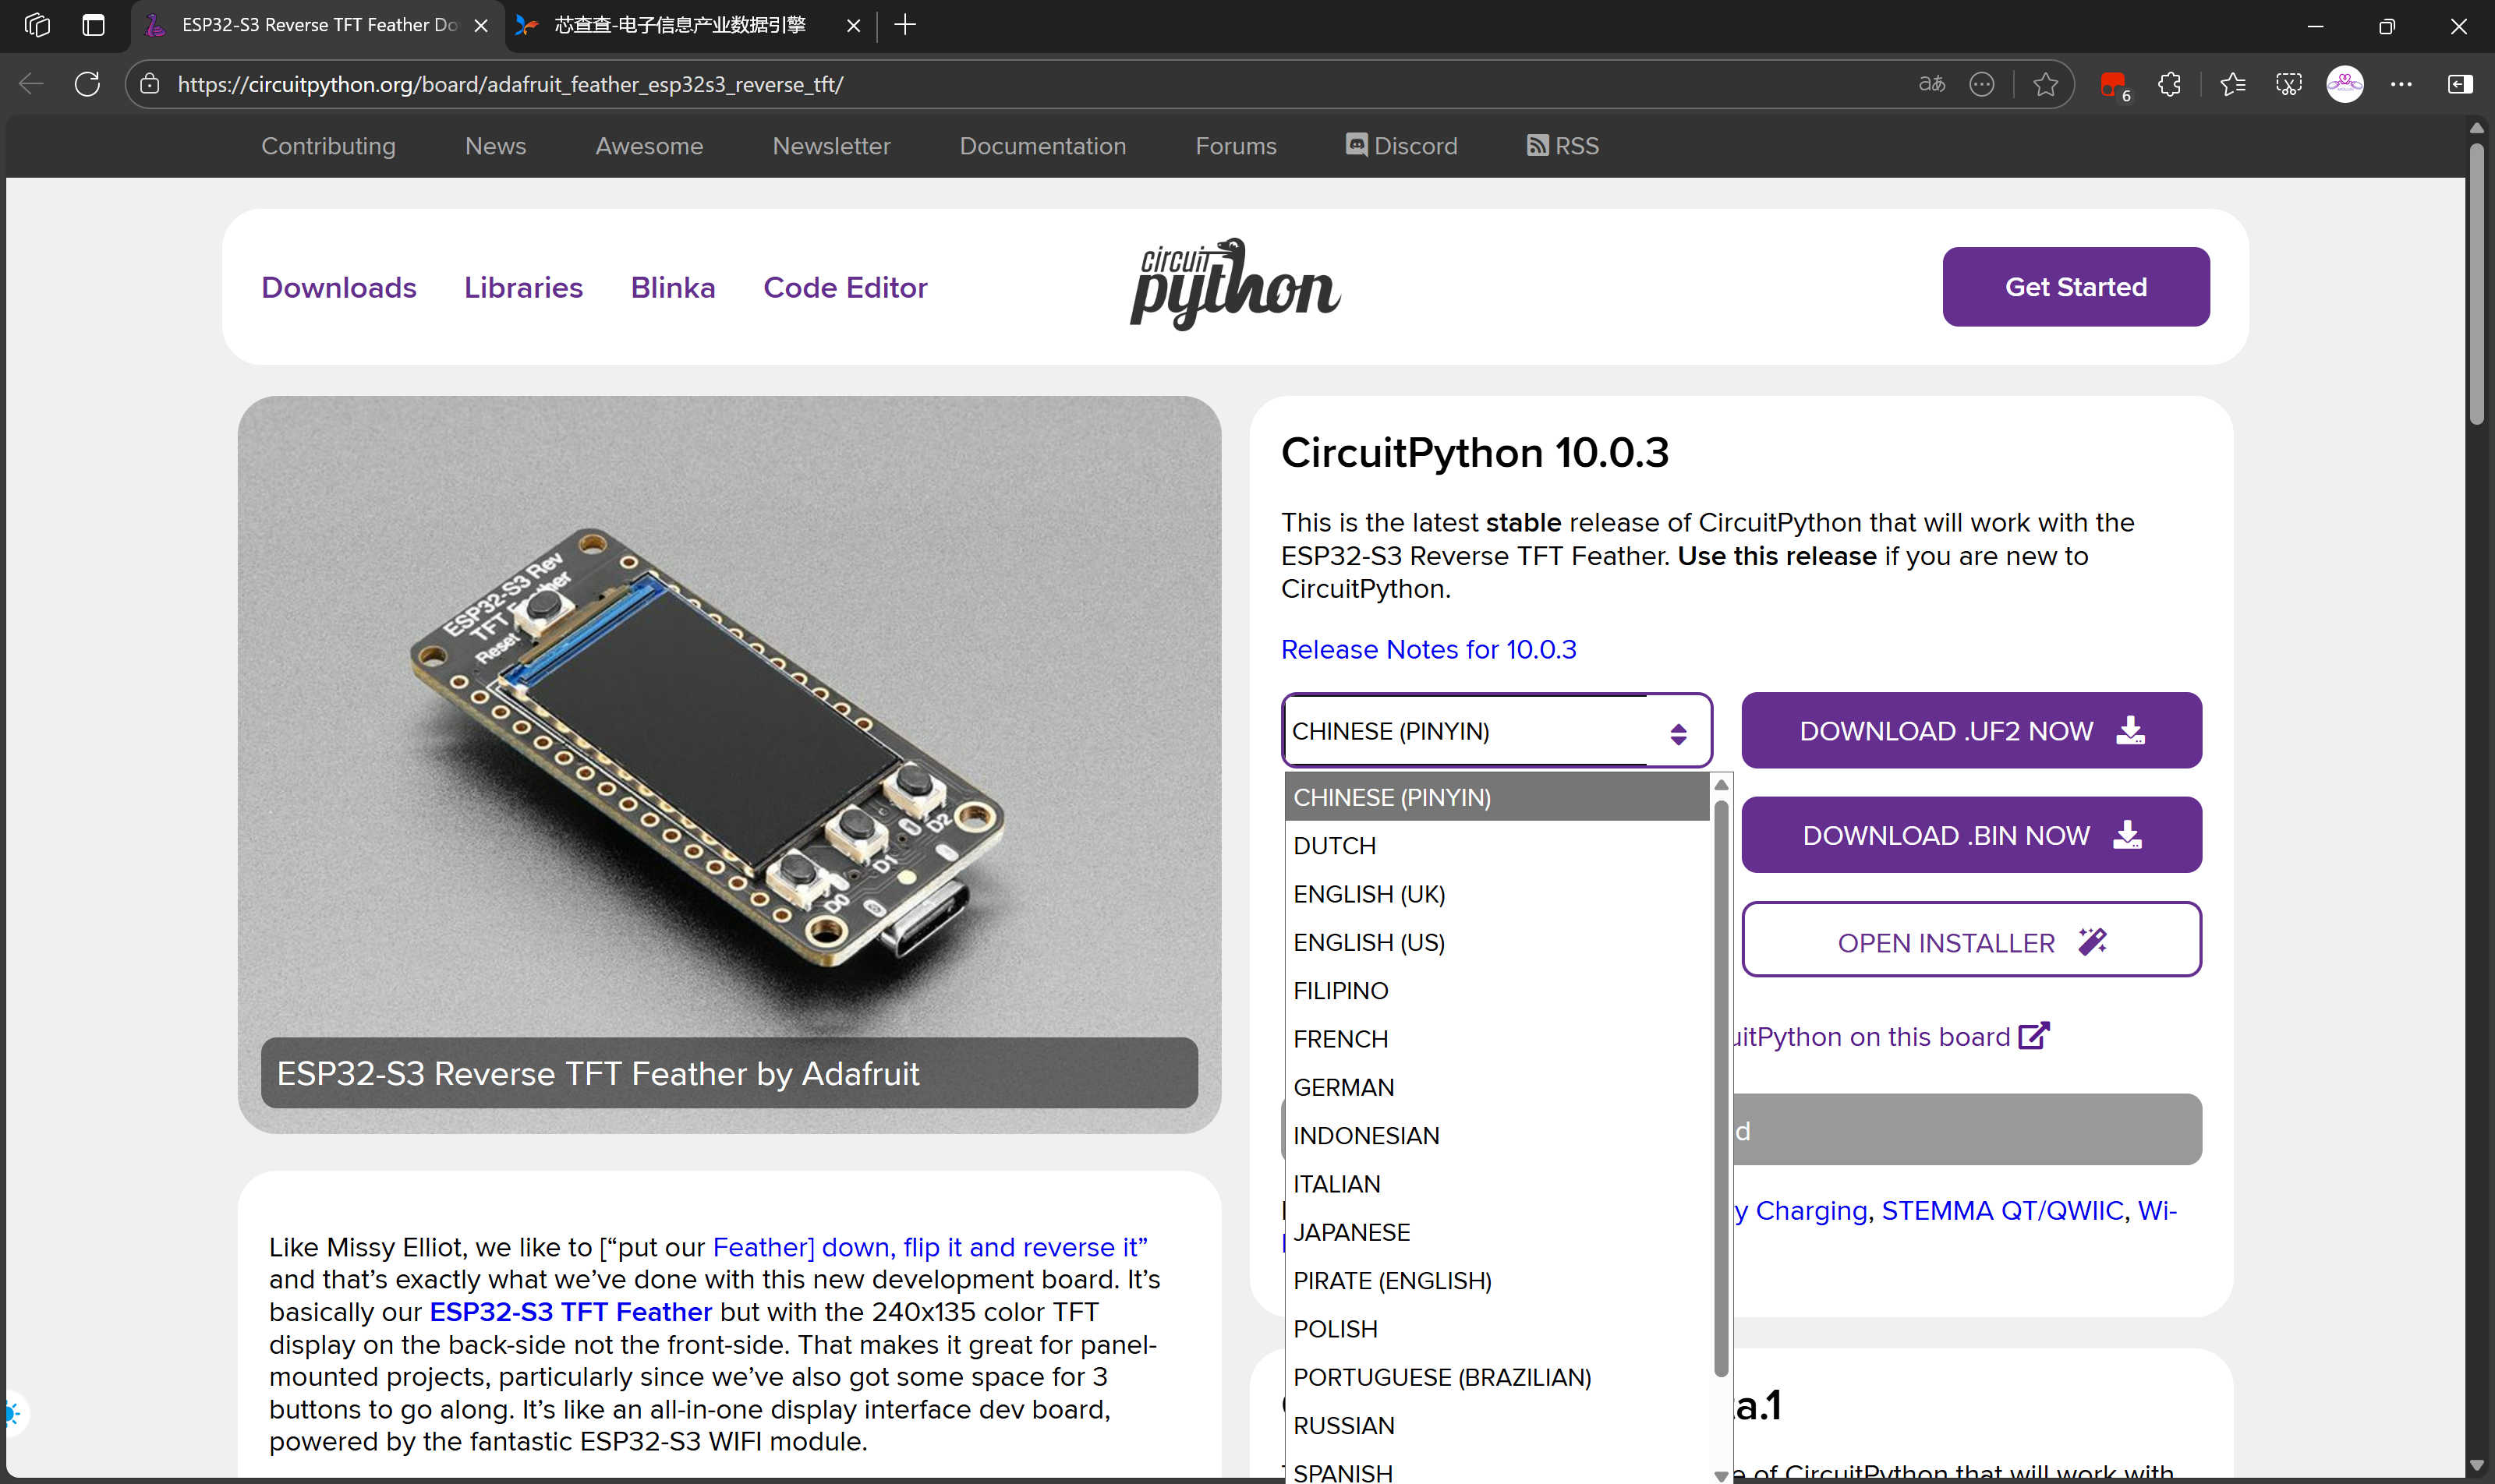The image size is (2495, 1484).
Task: Click the CircuitPython logo
Action: (1234, 285)
